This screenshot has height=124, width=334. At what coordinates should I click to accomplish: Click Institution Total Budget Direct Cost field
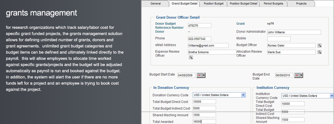pyautogui.click(x=293, y=104)
